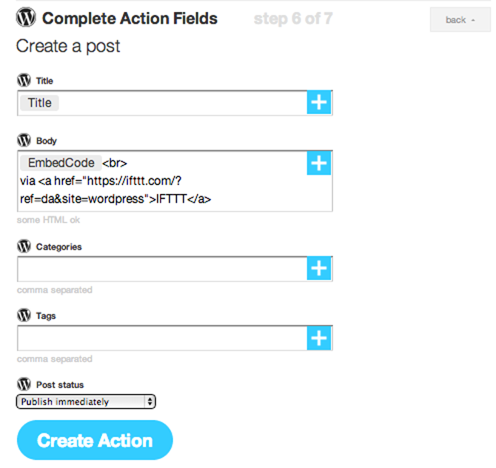Select the EmbedCode ingredient chip in Body
This screenshot has height=468, width=496.
[x=61, y=163]
